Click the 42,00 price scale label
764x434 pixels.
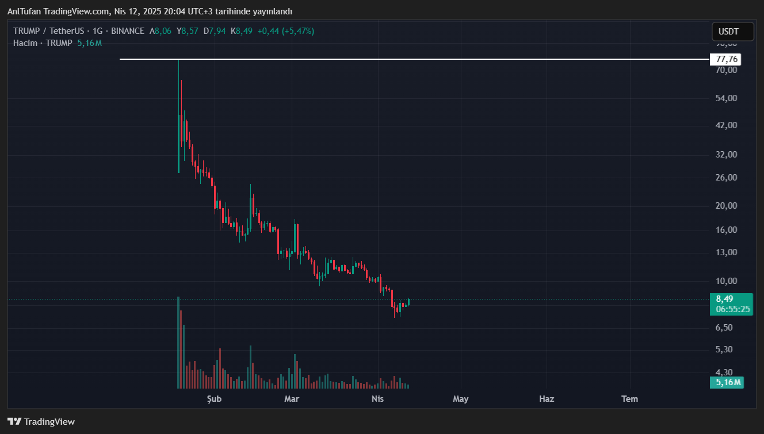(x=726, y=125)
